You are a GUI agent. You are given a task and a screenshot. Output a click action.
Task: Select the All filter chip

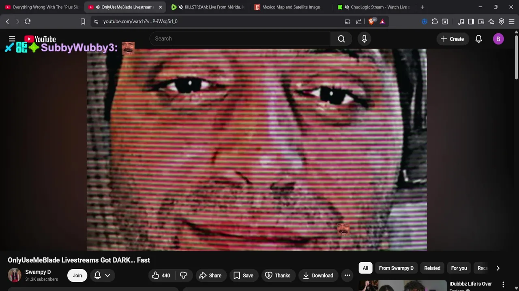click(x=365, y=268)
